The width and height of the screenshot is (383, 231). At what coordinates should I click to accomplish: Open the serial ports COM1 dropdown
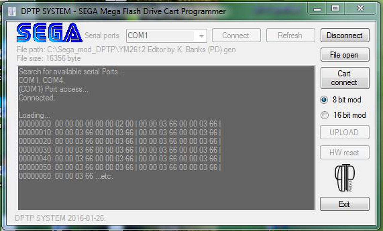point(167,36)
